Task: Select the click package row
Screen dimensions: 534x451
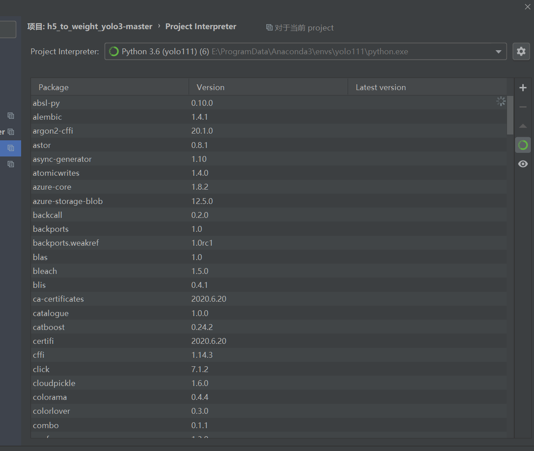Action: tap(269, 369)
